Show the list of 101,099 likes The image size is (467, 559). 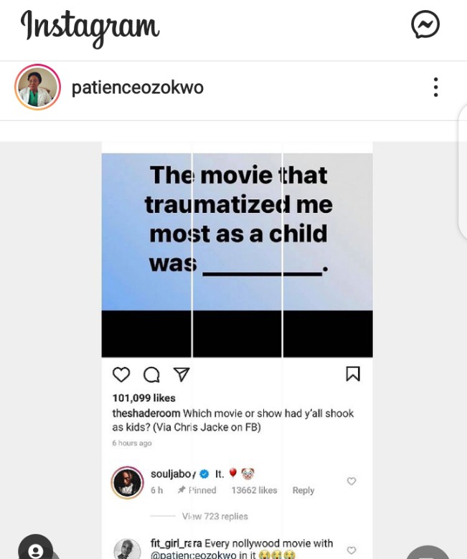tap(143, 398)
